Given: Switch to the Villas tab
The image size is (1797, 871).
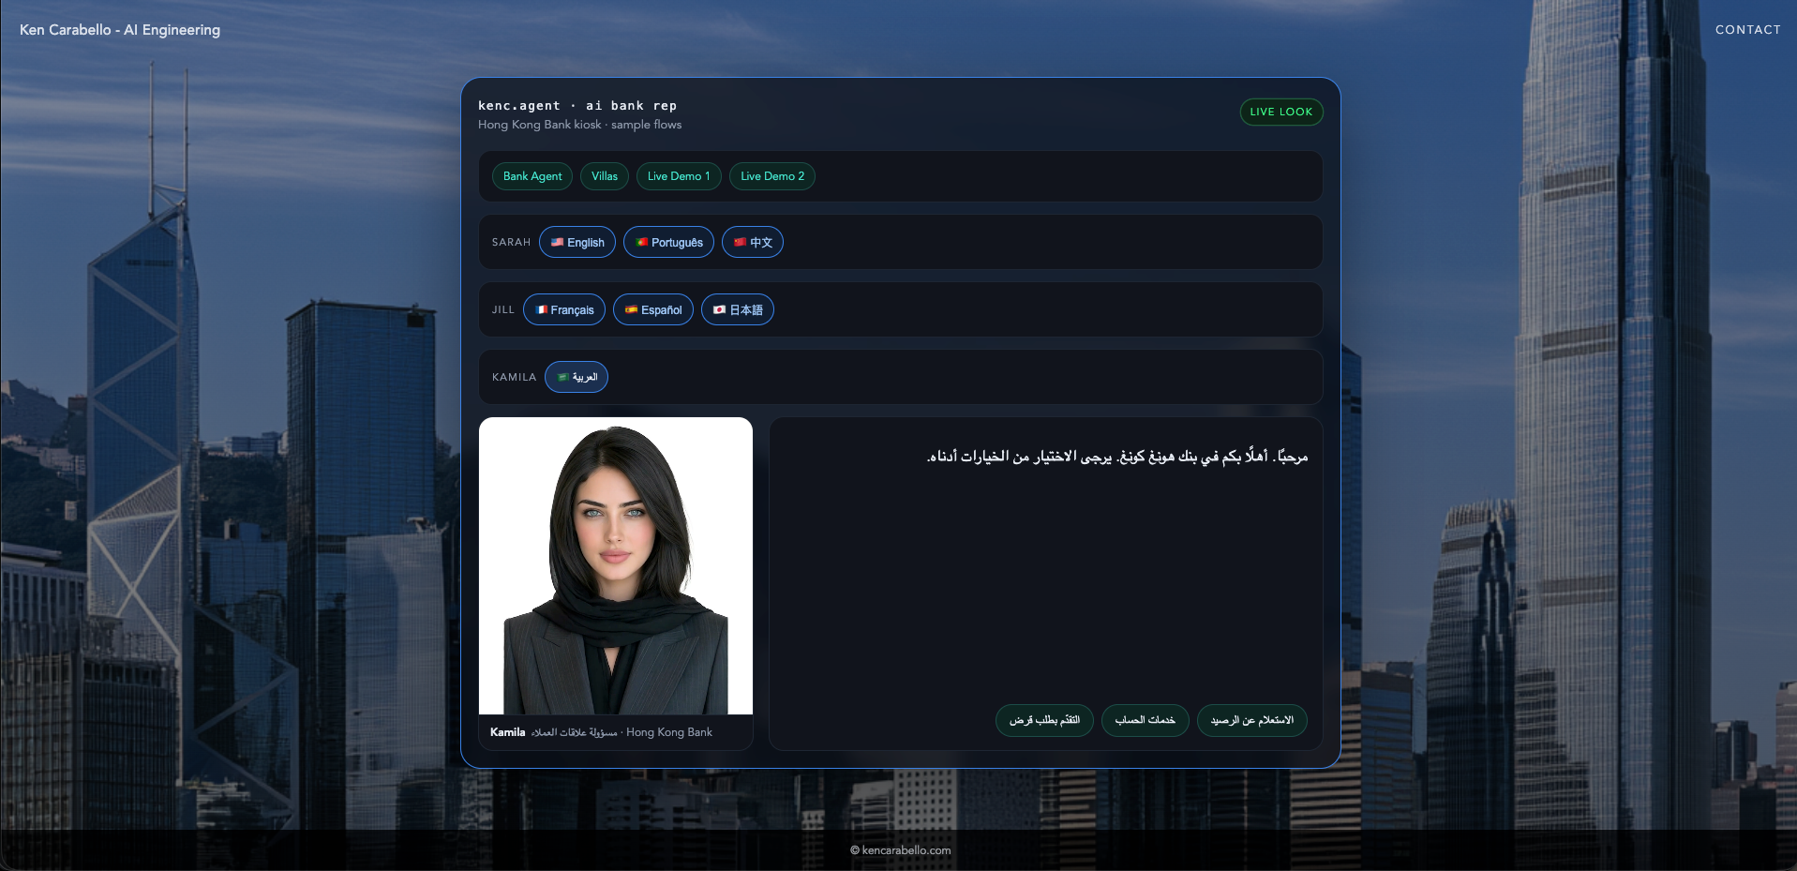Looking at the screenshot, I should click(605, 176).
